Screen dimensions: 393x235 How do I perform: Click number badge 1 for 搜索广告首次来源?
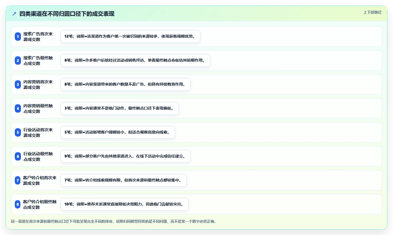coord(18,37)
